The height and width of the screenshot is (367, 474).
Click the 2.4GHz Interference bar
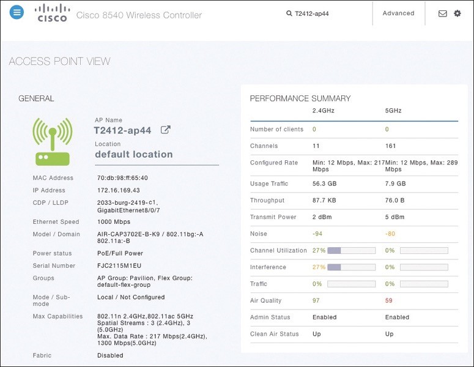point(351,267)
